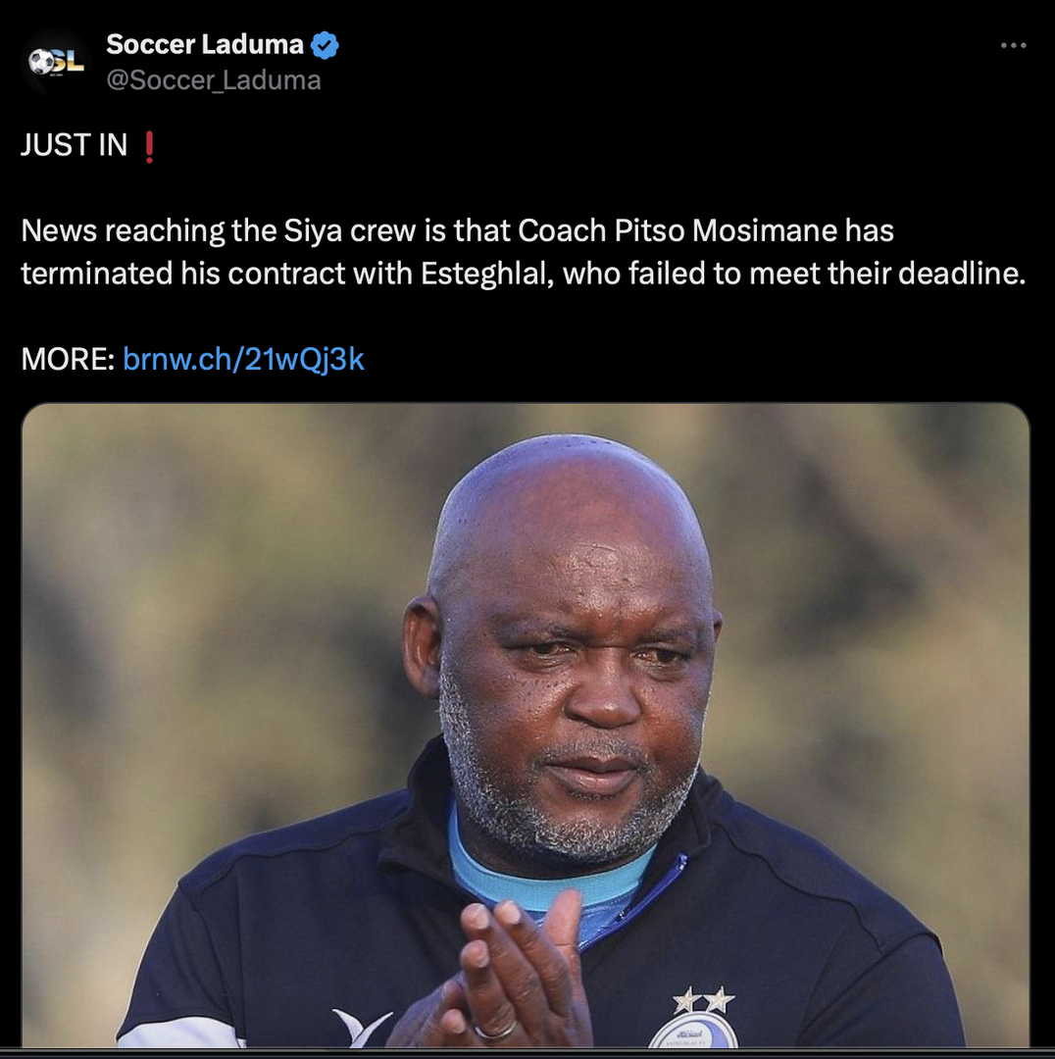Open the Soccer Laduma profile avatar
This screenshot has height=1059, width=1055.
point(55,62)
